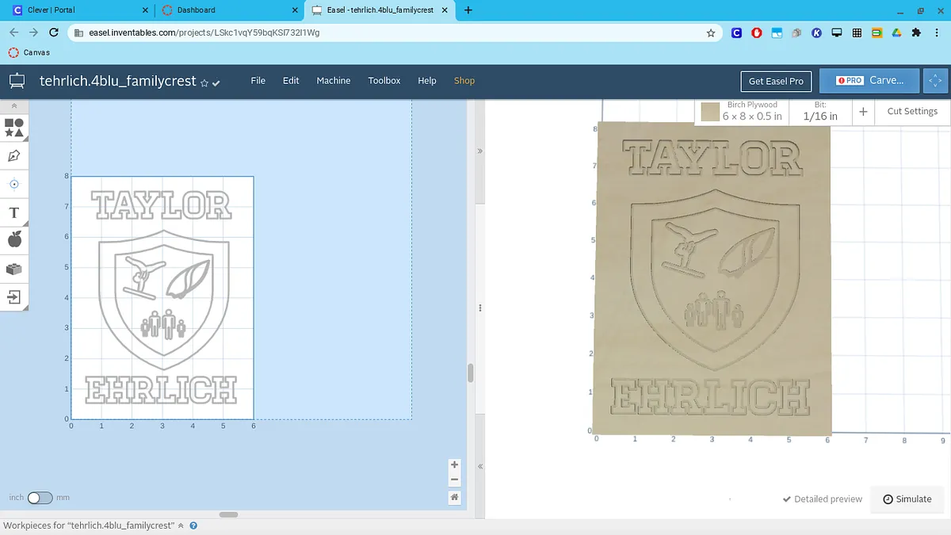
Task: Open the Shop link
Action: point(464,81)
